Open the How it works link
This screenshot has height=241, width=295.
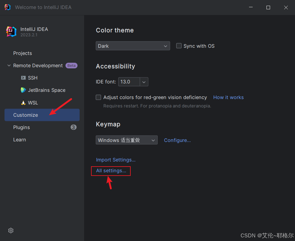tap(228, 97)
